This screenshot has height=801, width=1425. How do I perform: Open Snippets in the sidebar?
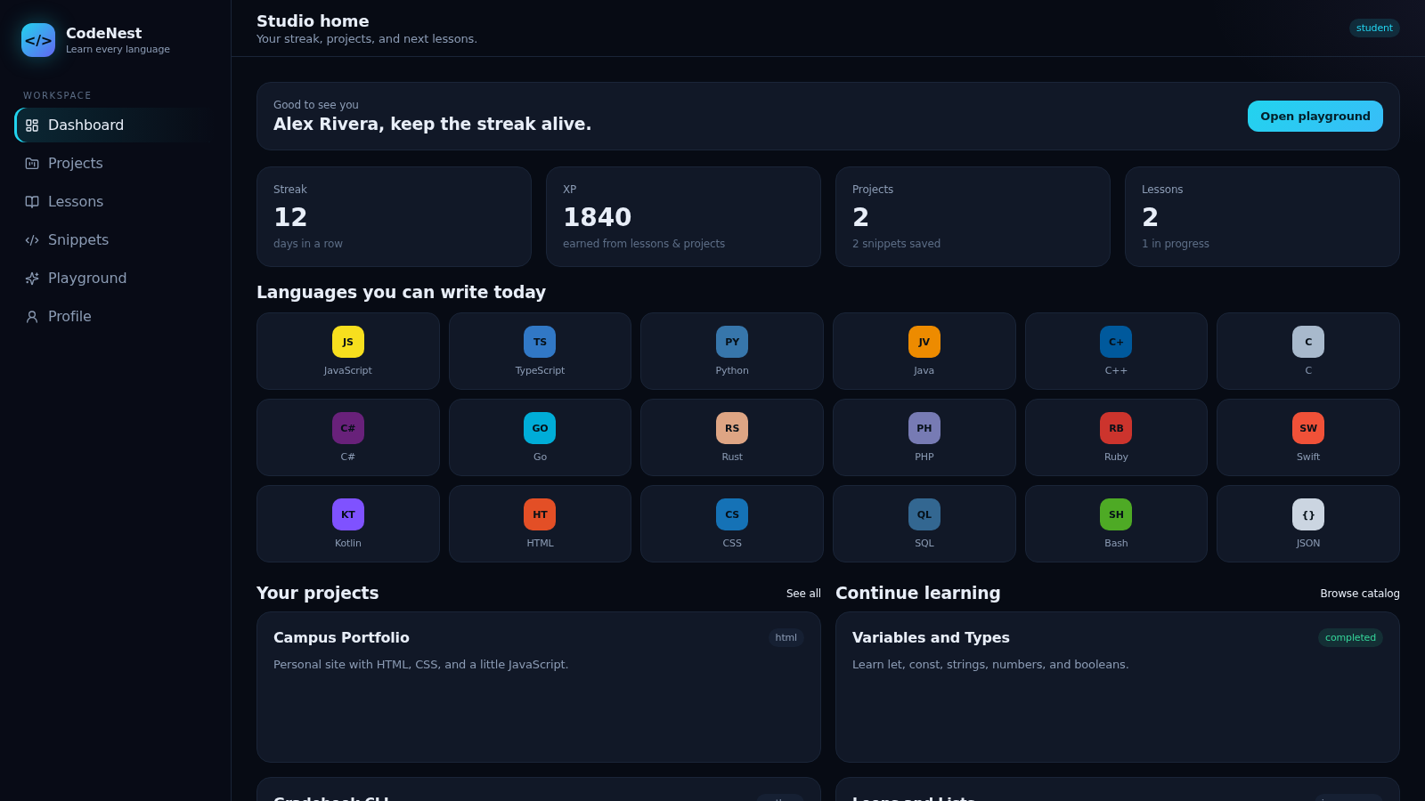(116, 240)
